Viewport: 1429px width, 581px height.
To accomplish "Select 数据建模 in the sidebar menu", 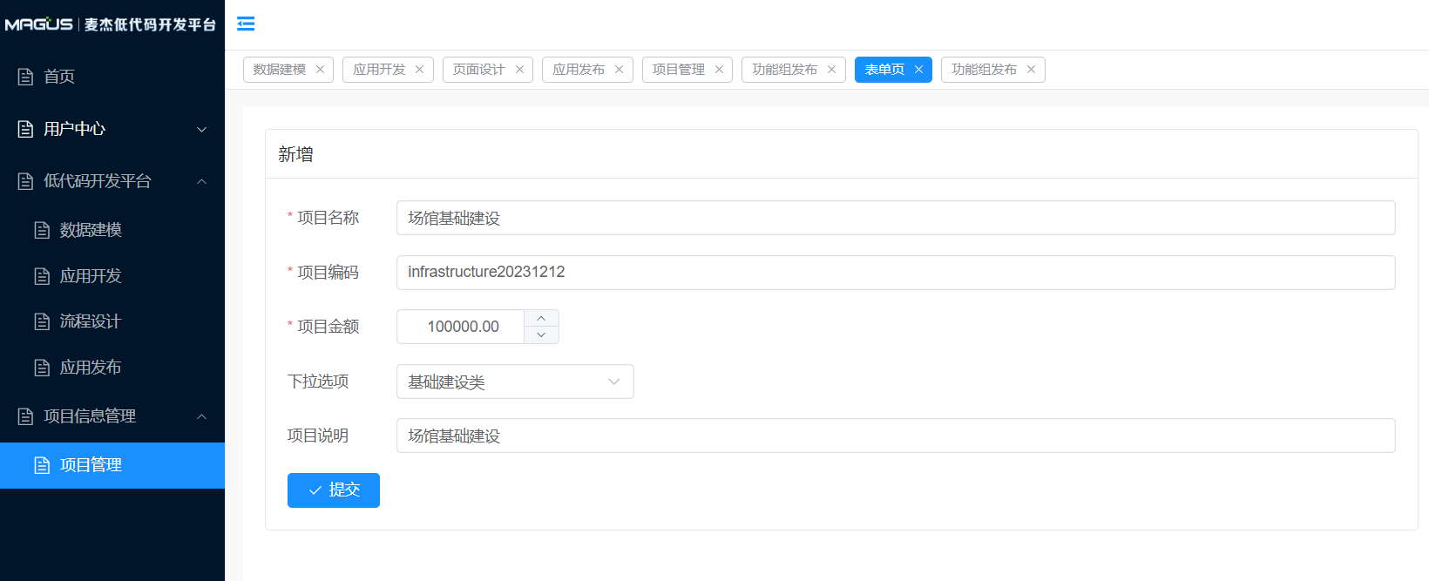I will (90, 230).
